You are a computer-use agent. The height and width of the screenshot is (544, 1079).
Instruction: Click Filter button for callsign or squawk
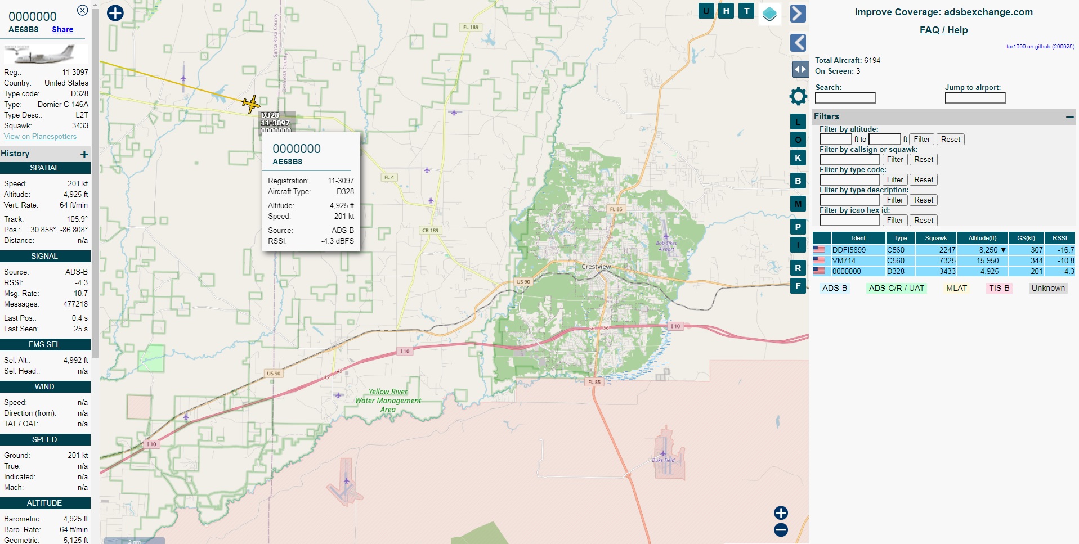tap(895, 160)
